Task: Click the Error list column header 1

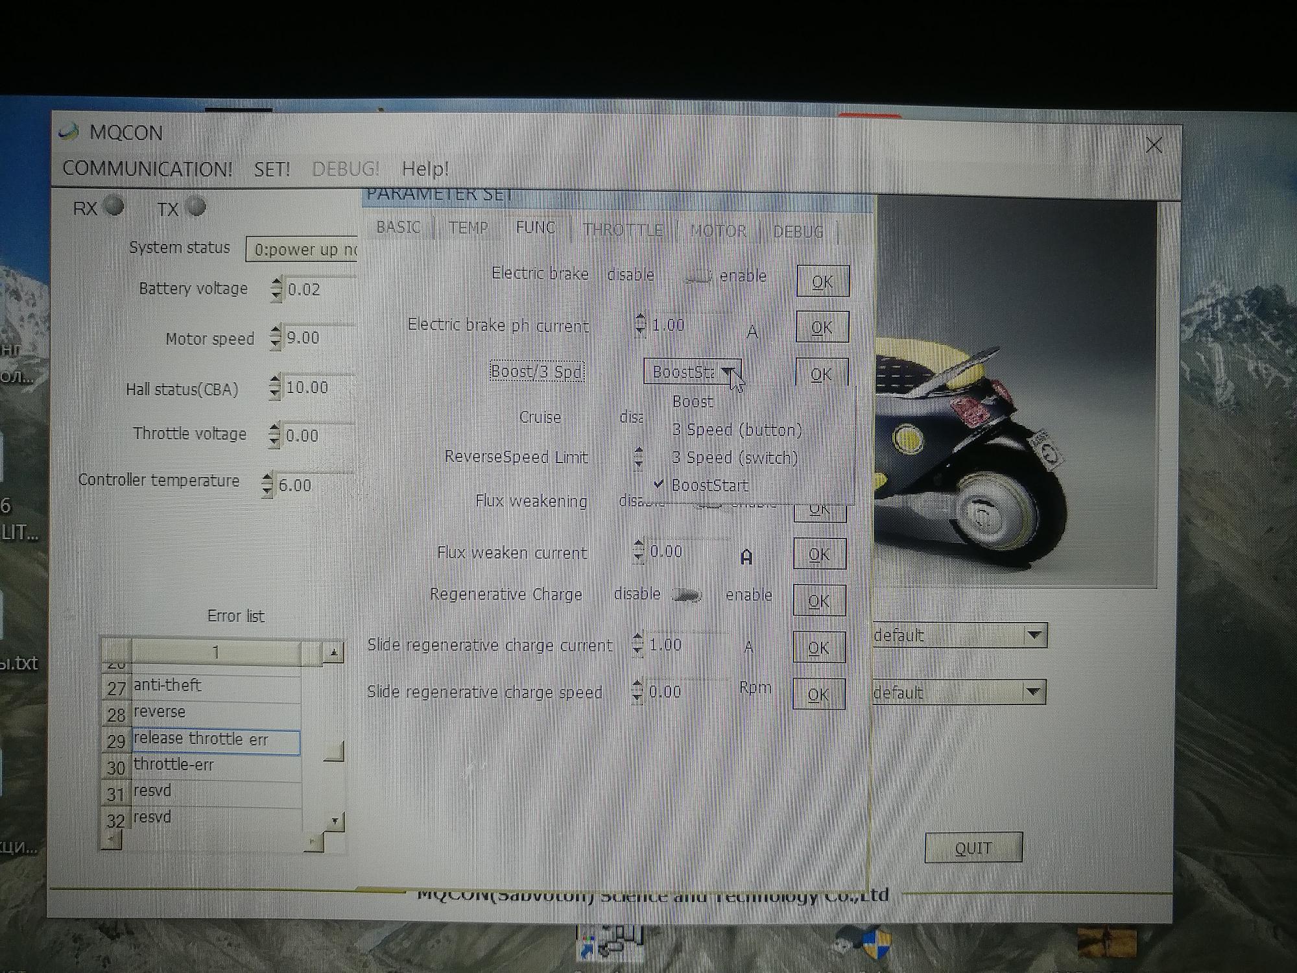Action: point(216,652)
